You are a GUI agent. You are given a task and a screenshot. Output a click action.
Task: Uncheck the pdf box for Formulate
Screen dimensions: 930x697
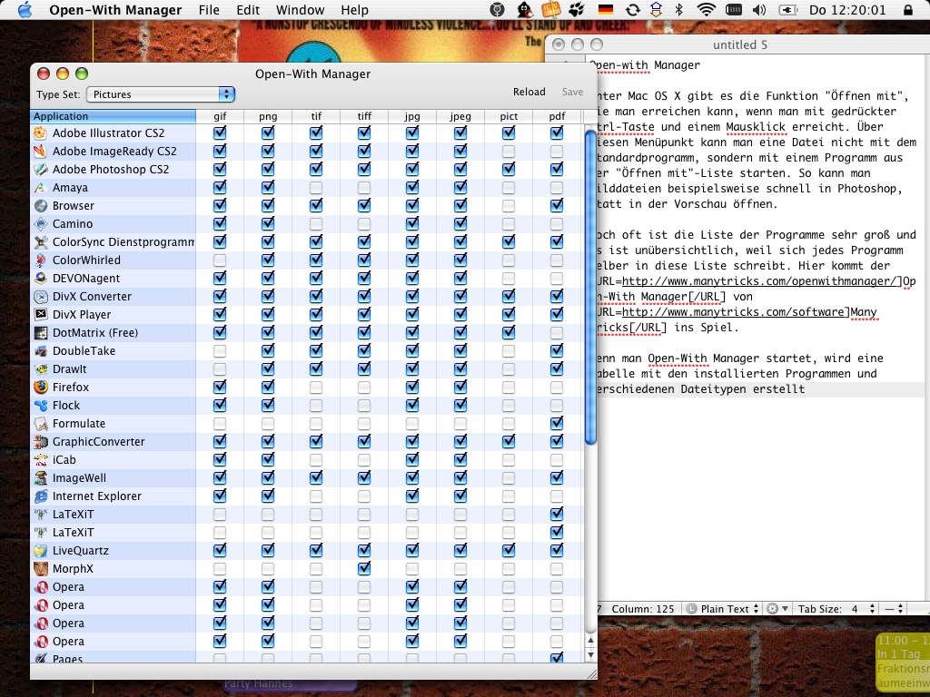[x=557, y=423]
